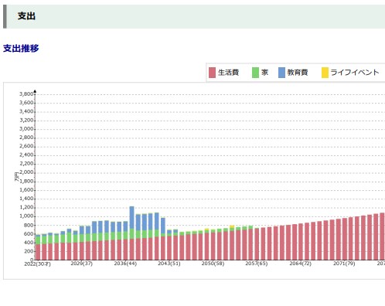
Task: Click the 支出推移 heading
Action: 21,48
